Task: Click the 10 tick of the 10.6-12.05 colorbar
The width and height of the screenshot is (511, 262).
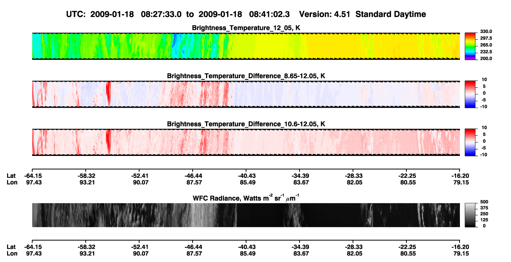Action: coord(484,128)
